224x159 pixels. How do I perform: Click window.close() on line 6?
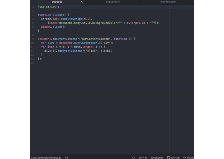tap(53, 27)
